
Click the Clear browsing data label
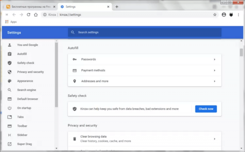tap(93, 137)
